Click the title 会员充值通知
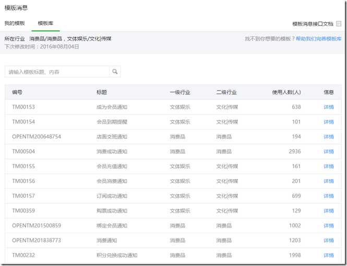The height and width of the screenshot is (266, 347). click(112, 166)
